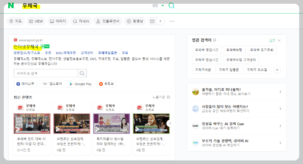Play the 복지마을TV video thumbnail

tap(111, 123)
